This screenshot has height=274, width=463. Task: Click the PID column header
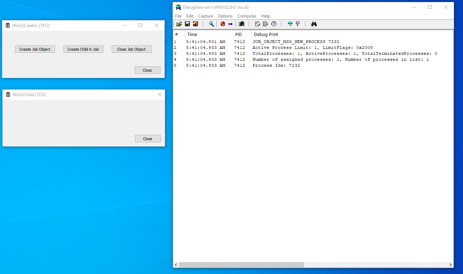click(x=242, y=35)
